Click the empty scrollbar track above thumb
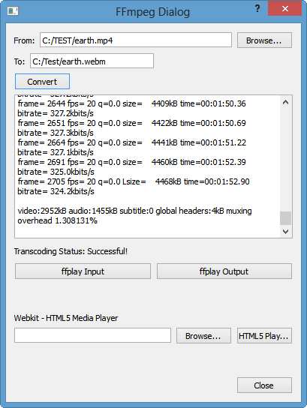This screenshot has height=408, width=307. (285, 160)
